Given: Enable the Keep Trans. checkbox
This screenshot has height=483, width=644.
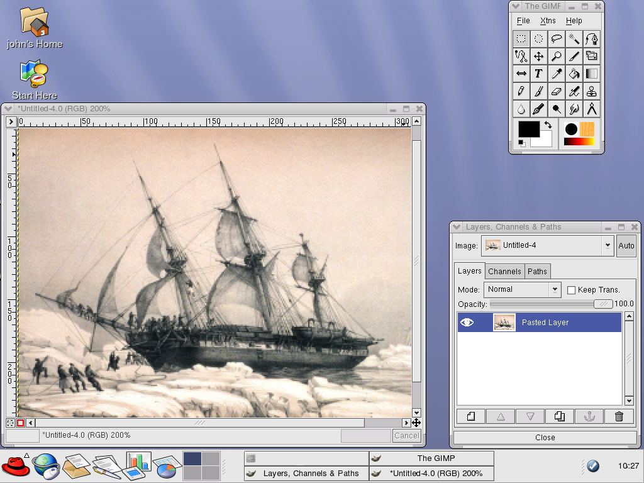Looking at the screenshot, I should click(572, 290).
